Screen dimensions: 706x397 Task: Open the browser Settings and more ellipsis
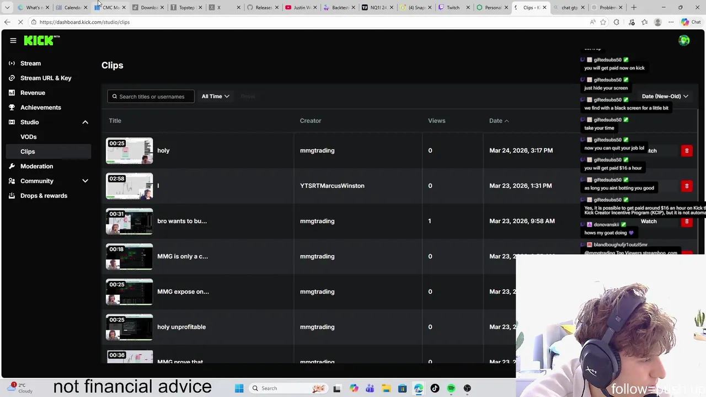click(671, 22)
